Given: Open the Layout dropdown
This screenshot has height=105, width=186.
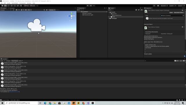Looking at the screenshot, I should pos(181,6).
